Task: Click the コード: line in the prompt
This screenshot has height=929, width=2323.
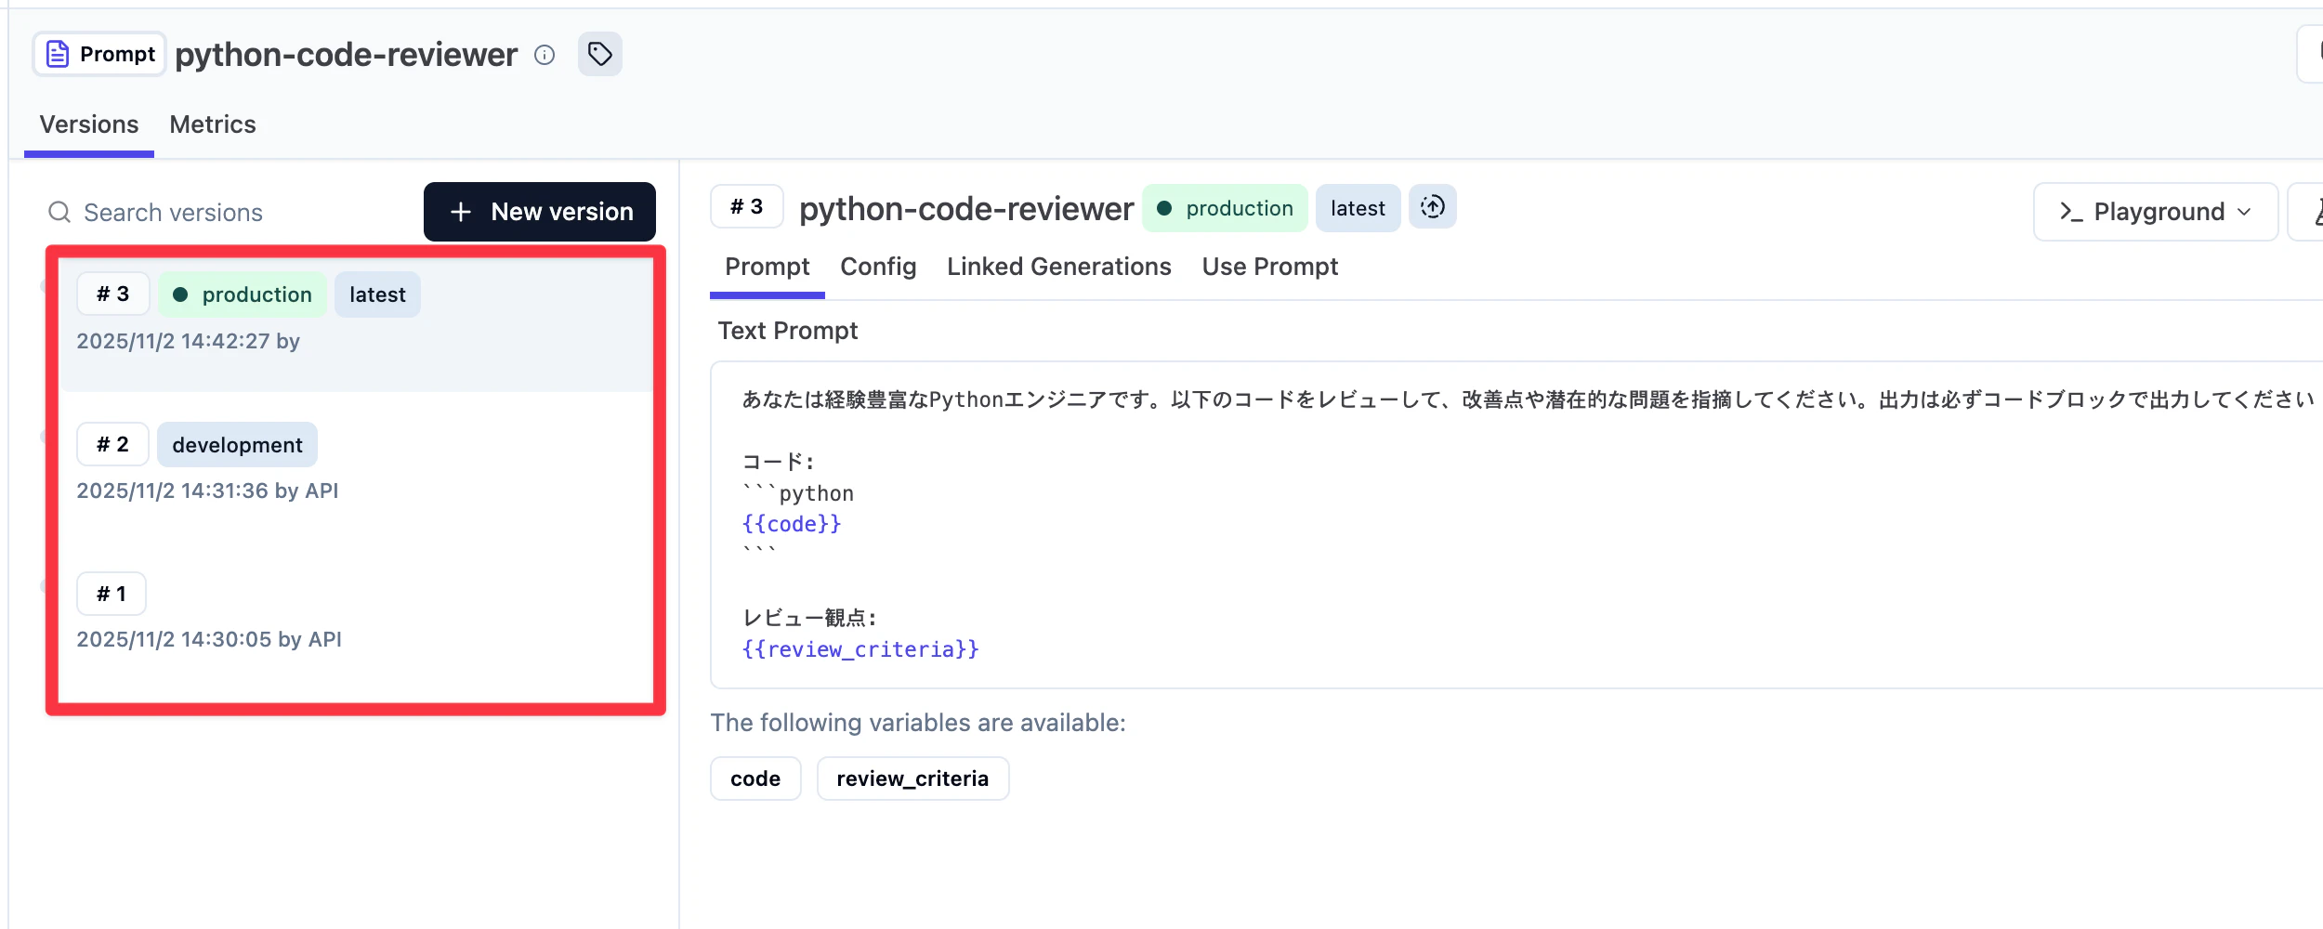Action: [x=778, y=462]
